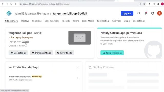Viewport: 164px width, 92px height.
Task: Click the Deploy Previews heading
Action: (x=104, y=67)
